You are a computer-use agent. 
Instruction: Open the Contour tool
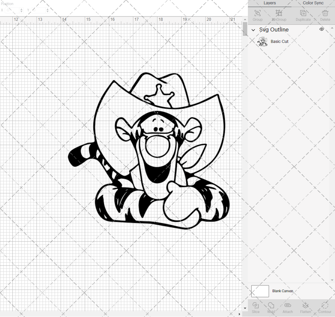pos(324,306)
